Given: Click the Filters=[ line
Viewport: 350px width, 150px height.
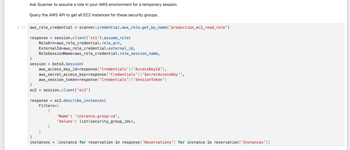Looking at the screenshot, I should [49, 106].
